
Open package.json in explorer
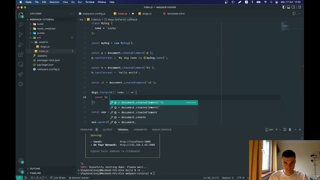click(x=45, y=64)
